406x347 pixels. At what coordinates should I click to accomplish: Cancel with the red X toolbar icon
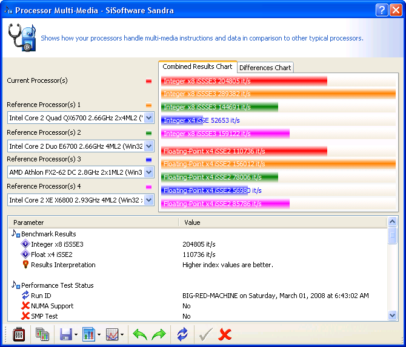pos(225,334)
